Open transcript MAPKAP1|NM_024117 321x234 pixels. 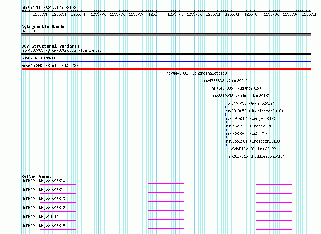[x=40, y=217]
